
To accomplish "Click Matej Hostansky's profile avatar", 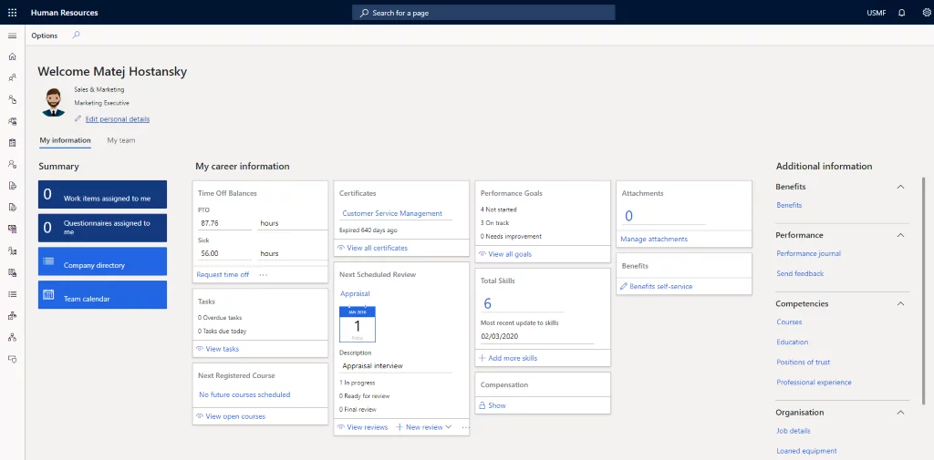I will (x=54, y=102).
